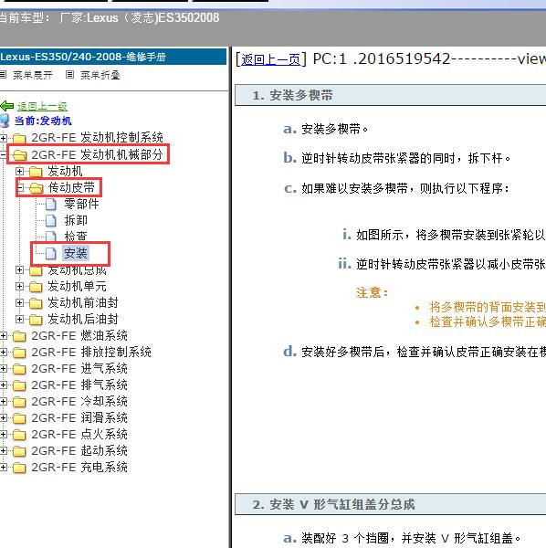Expand the 2GR-FE 冷却系统 node
The image size is (546, 548).
pos(3,401)
